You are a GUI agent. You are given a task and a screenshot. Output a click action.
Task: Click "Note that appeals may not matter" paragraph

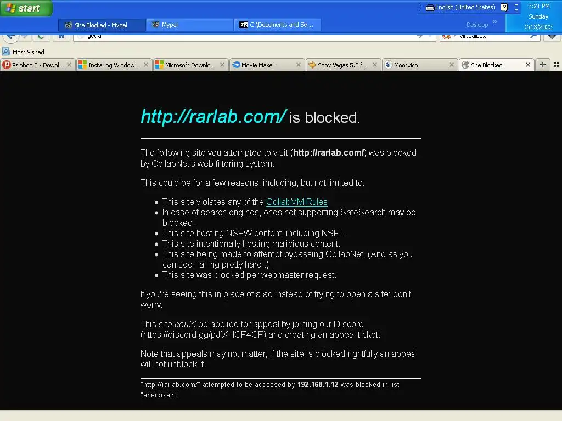(279, 359)
